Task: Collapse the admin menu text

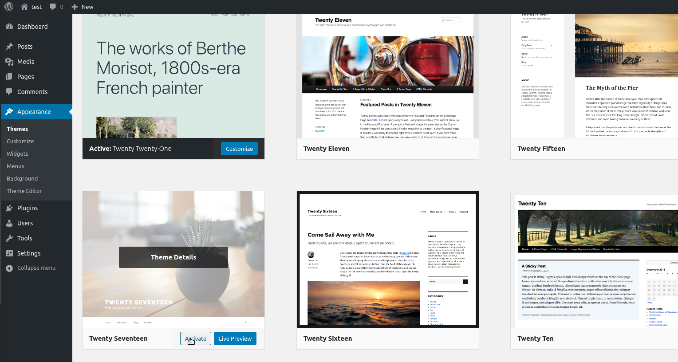Action: click(x=36, y=268)
